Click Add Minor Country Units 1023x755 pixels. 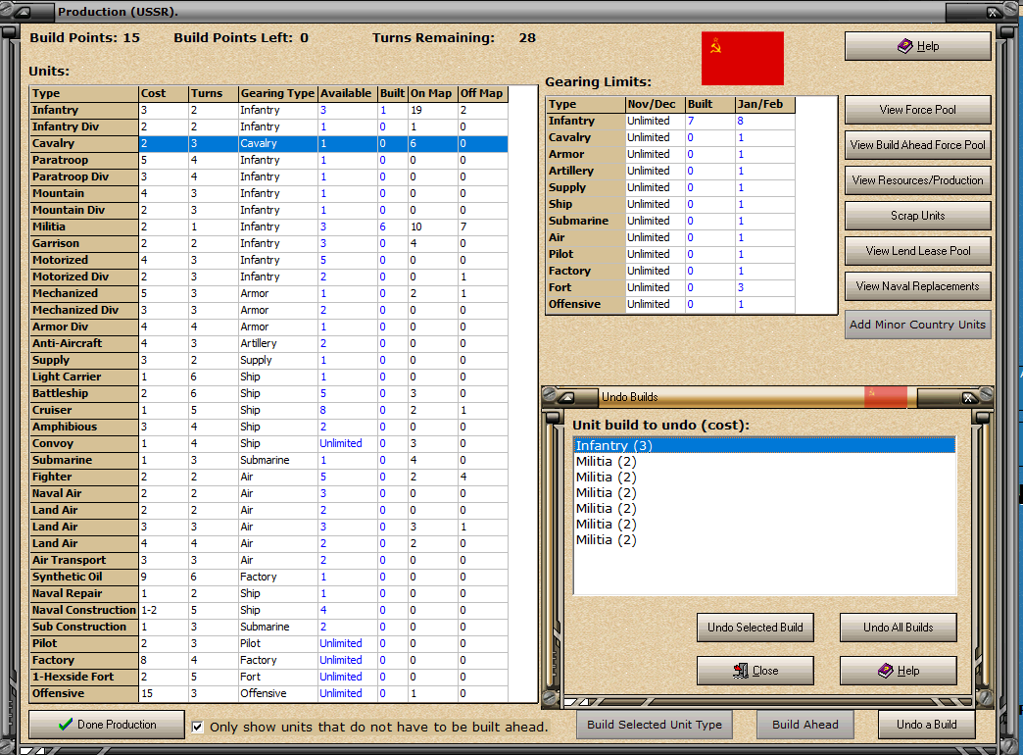(917, 325)
